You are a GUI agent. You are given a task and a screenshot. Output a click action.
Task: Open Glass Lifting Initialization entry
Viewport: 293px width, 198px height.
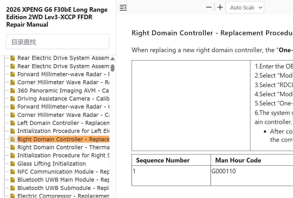click(x=52, y=164)
